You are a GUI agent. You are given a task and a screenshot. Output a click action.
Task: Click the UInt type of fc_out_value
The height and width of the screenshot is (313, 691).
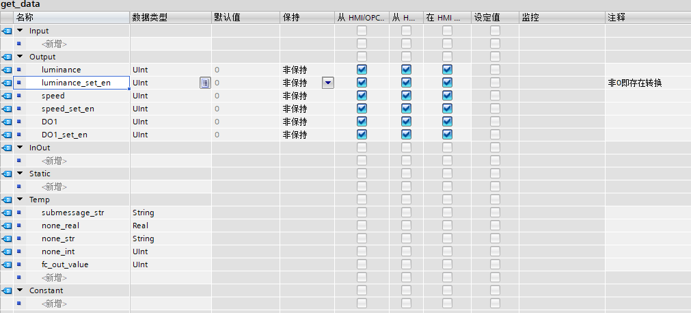(x=140, y=264)
